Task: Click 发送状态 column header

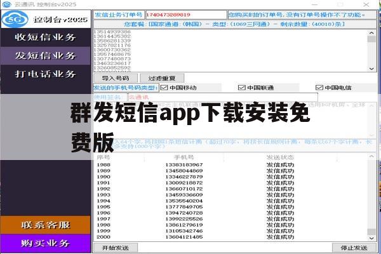Action: click(280, 157)
